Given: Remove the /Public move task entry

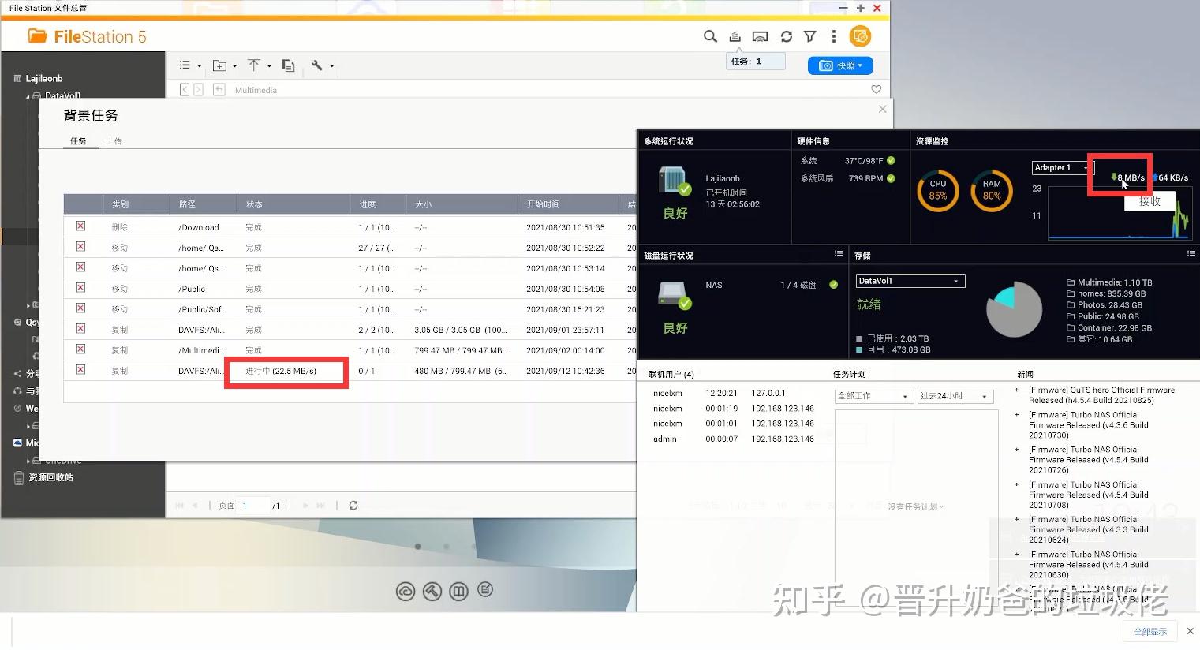Looking at the screenshot, I should tap(80, 288).
